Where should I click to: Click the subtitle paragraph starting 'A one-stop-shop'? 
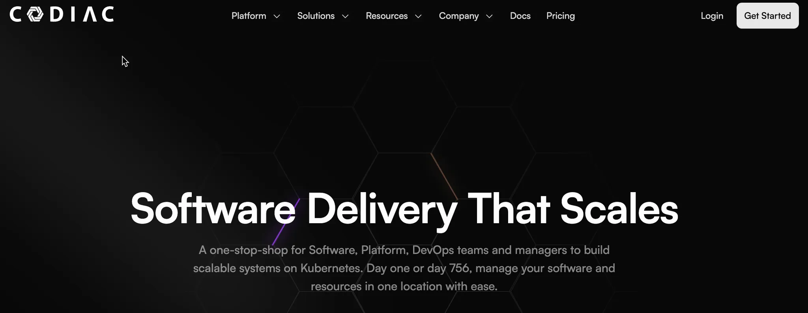[404, 268]
